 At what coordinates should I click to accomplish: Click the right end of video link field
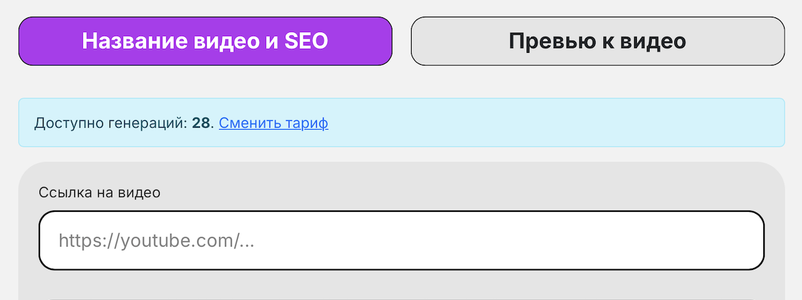coord(742,241)
